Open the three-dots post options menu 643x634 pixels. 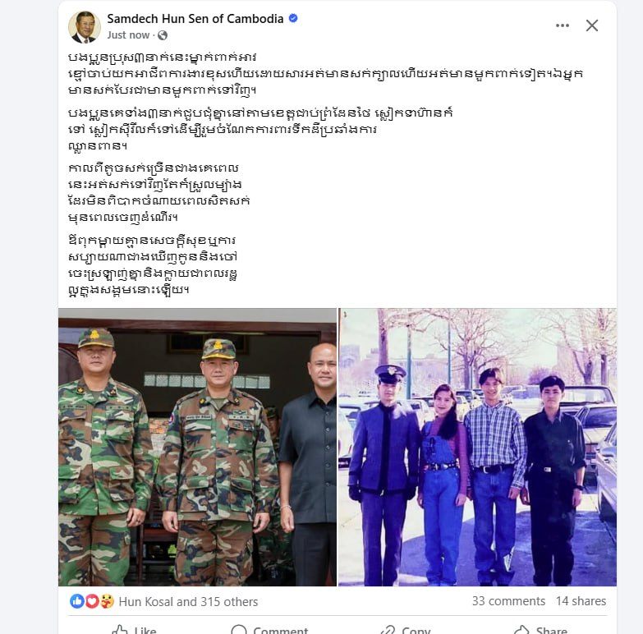(563, 25)
